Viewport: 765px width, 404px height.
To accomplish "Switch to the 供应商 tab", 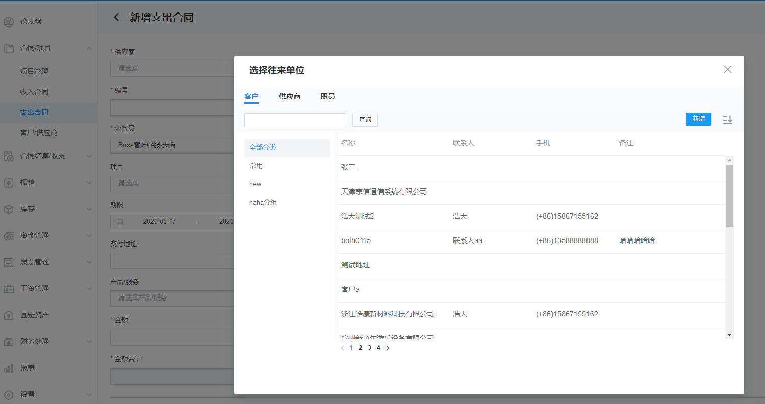I will click(290, 97).
